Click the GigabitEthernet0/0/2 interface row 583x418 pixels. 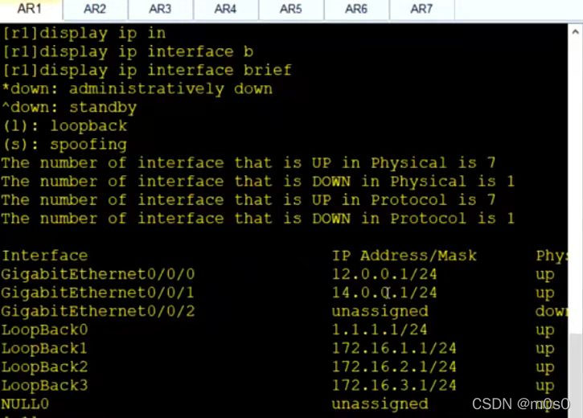98,311
